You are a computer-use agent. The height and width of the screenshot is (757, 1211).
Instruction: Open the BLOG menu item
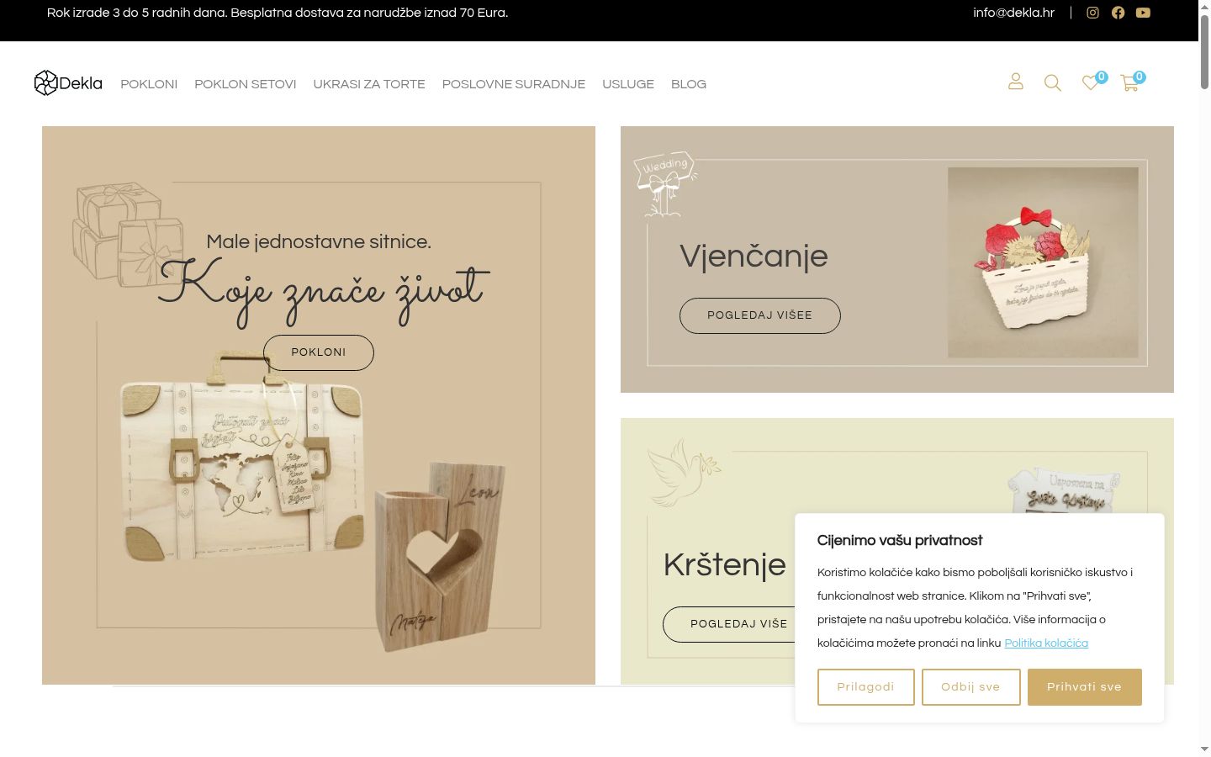click(689, 84)
